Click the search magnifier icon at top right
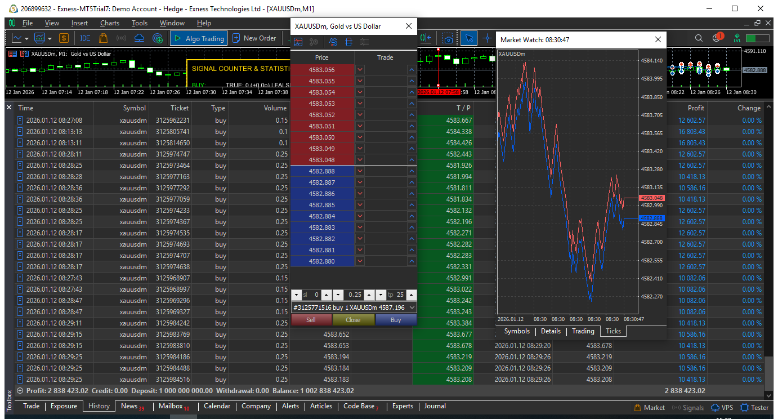The height and width of the screenshot is (419, 778). (699, 38)
